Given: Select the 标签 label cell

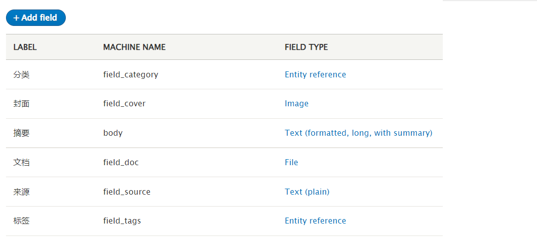Looking at the screenshot, I should [21, 221].
